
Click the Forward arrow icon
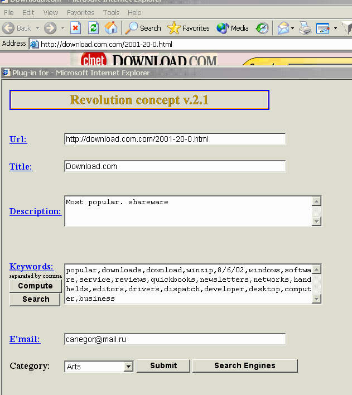(50, 28)
